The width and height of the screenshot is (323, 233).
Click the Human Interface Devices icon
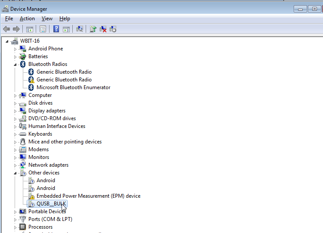tap(23, 126)
